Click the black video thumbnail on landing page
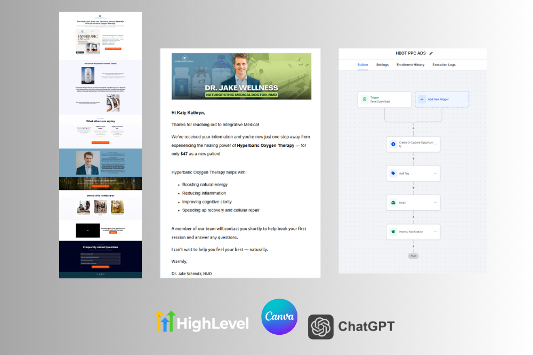533x355 pixels. click(84, 230)
